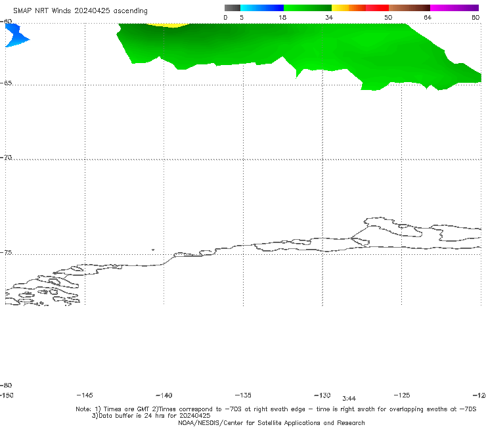The width and height of the screenshot is (486, 427).
Task: Click the longitude label '-135'
Action: (x=243, y=395)
